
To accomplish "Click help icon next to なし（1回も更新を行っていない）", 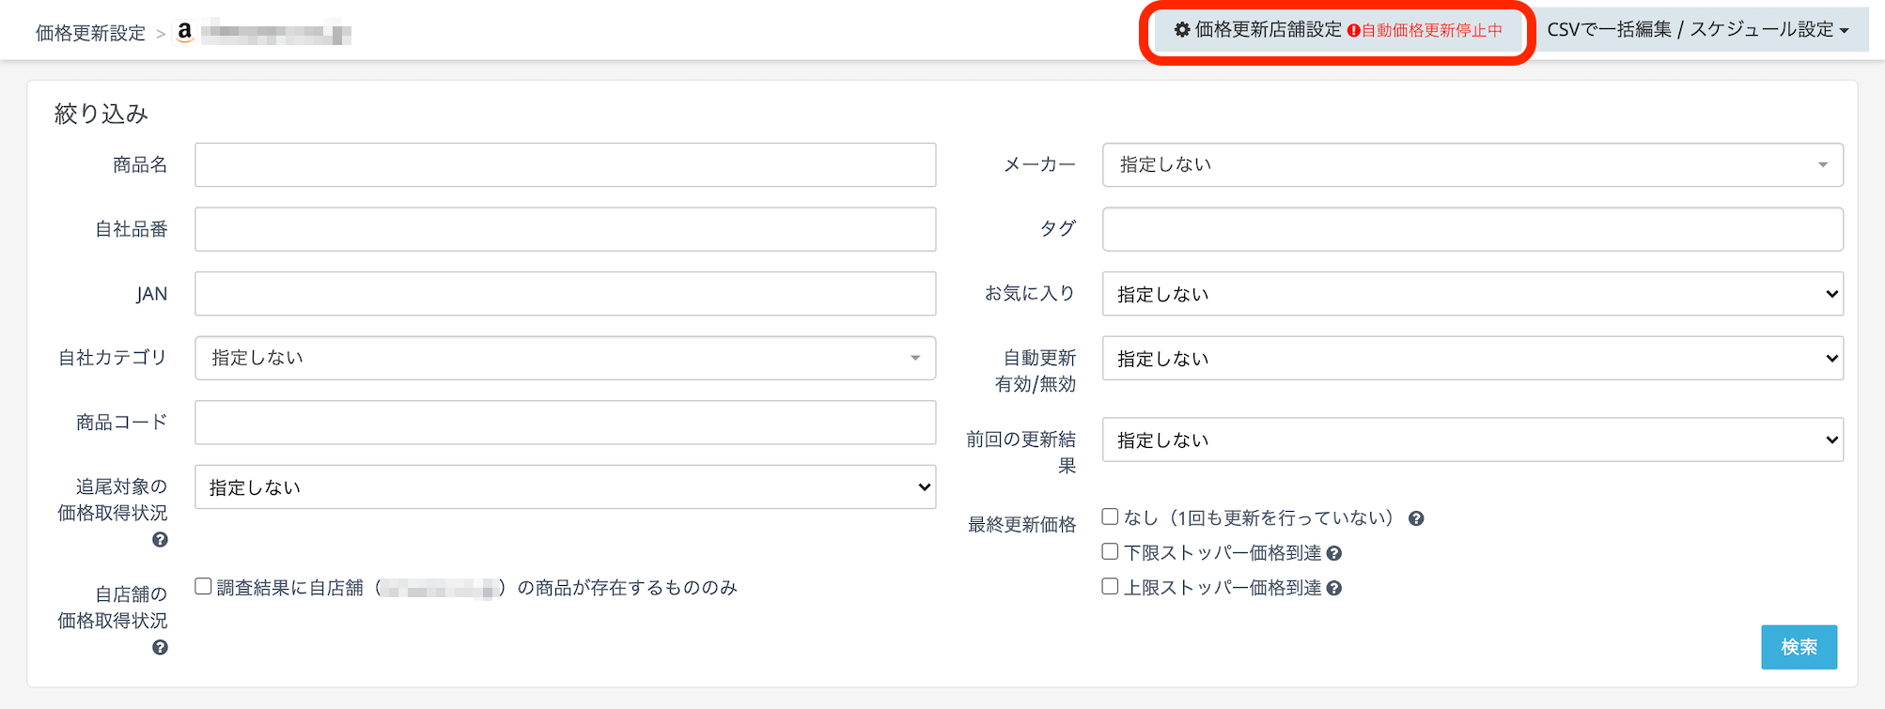I will click(1416, 518).
